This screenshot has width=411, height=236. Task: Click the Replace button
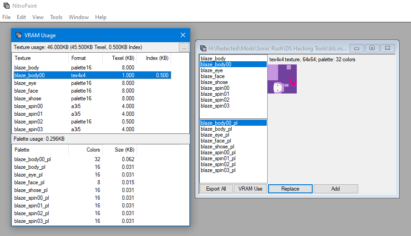coord(290,189)
